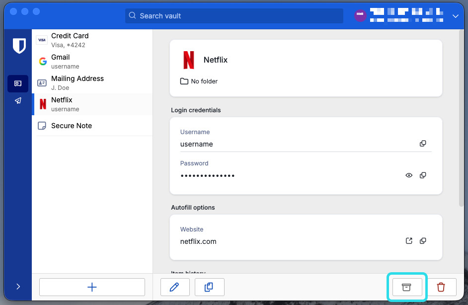Open the Send section via paper plane icon
The image size is (468, 305).
(18, 100)
